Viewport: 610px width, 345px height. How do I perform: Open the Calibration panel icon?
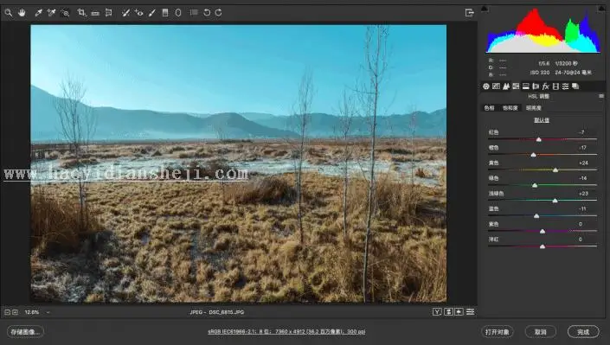pos(555,86)
